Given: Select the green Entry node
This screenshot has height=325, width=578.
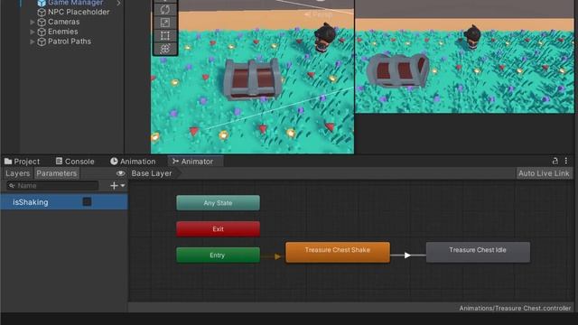Looking at the screenshot, I should click(218, 255).
